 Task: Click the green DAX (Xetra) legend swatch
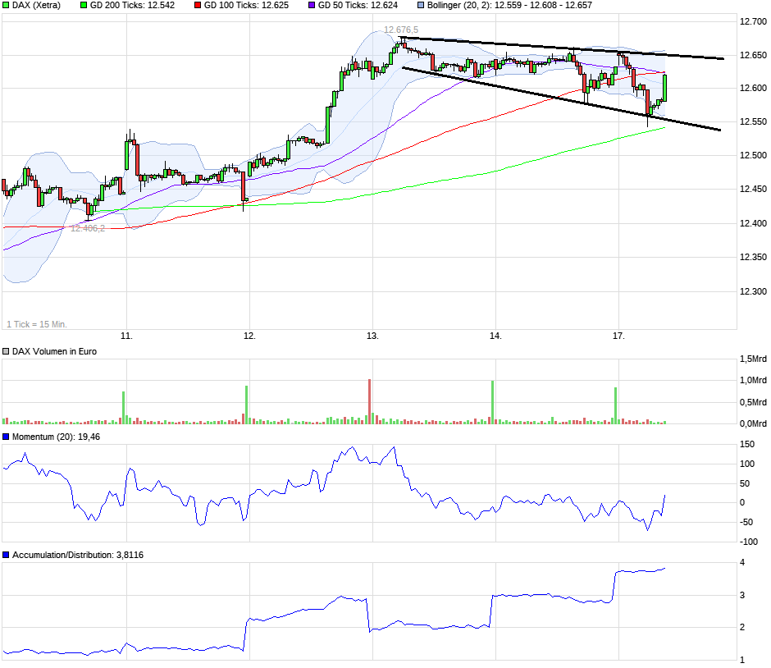(x=6, y=6)
